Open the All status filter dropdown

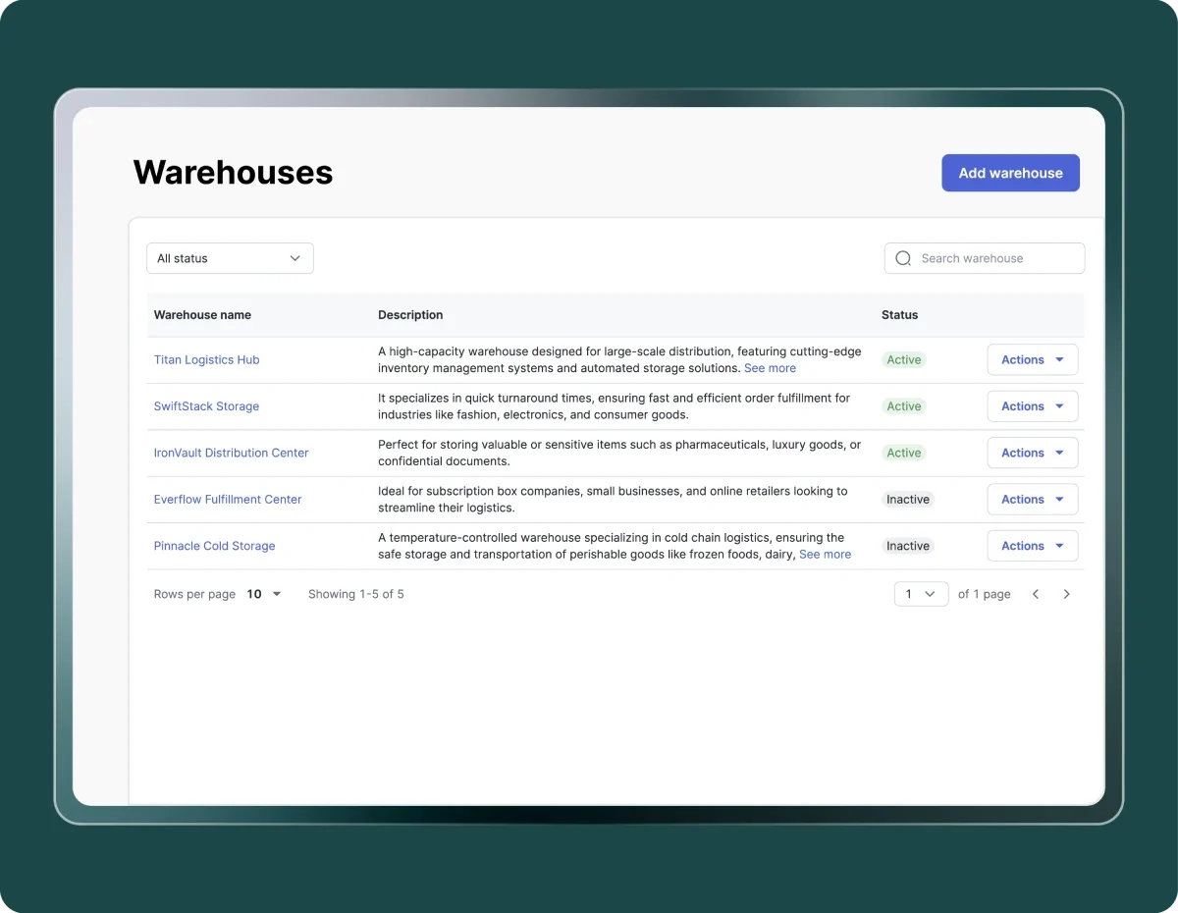[230, 258]
